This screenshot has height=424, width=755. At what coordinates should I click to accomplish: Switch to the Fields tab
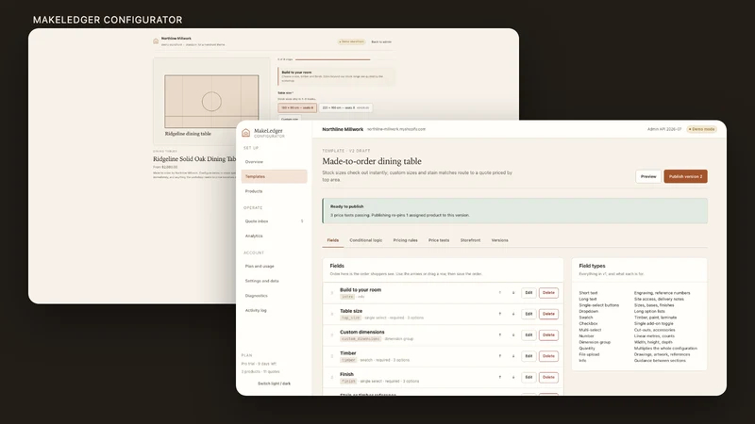coord(333,240)
